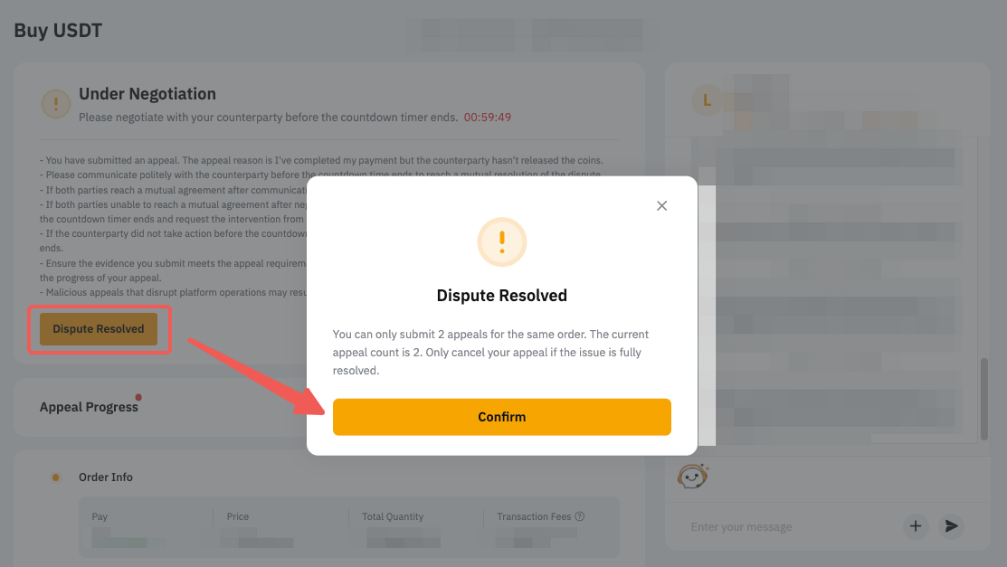Click the Pay column label
The image size is (1007, 567).
100,516
